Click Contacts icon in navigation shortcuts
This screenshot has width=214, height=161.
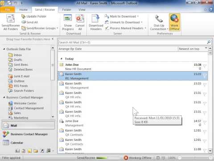pos(17,151)
